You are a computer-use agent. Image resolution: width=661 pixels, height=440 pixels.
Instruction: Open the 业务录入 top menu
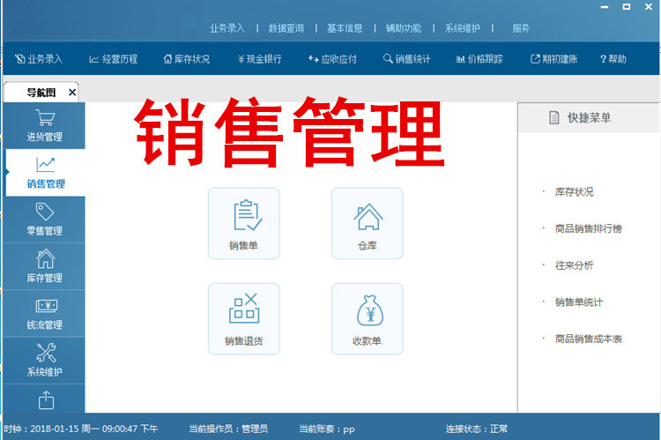[227, 28]
